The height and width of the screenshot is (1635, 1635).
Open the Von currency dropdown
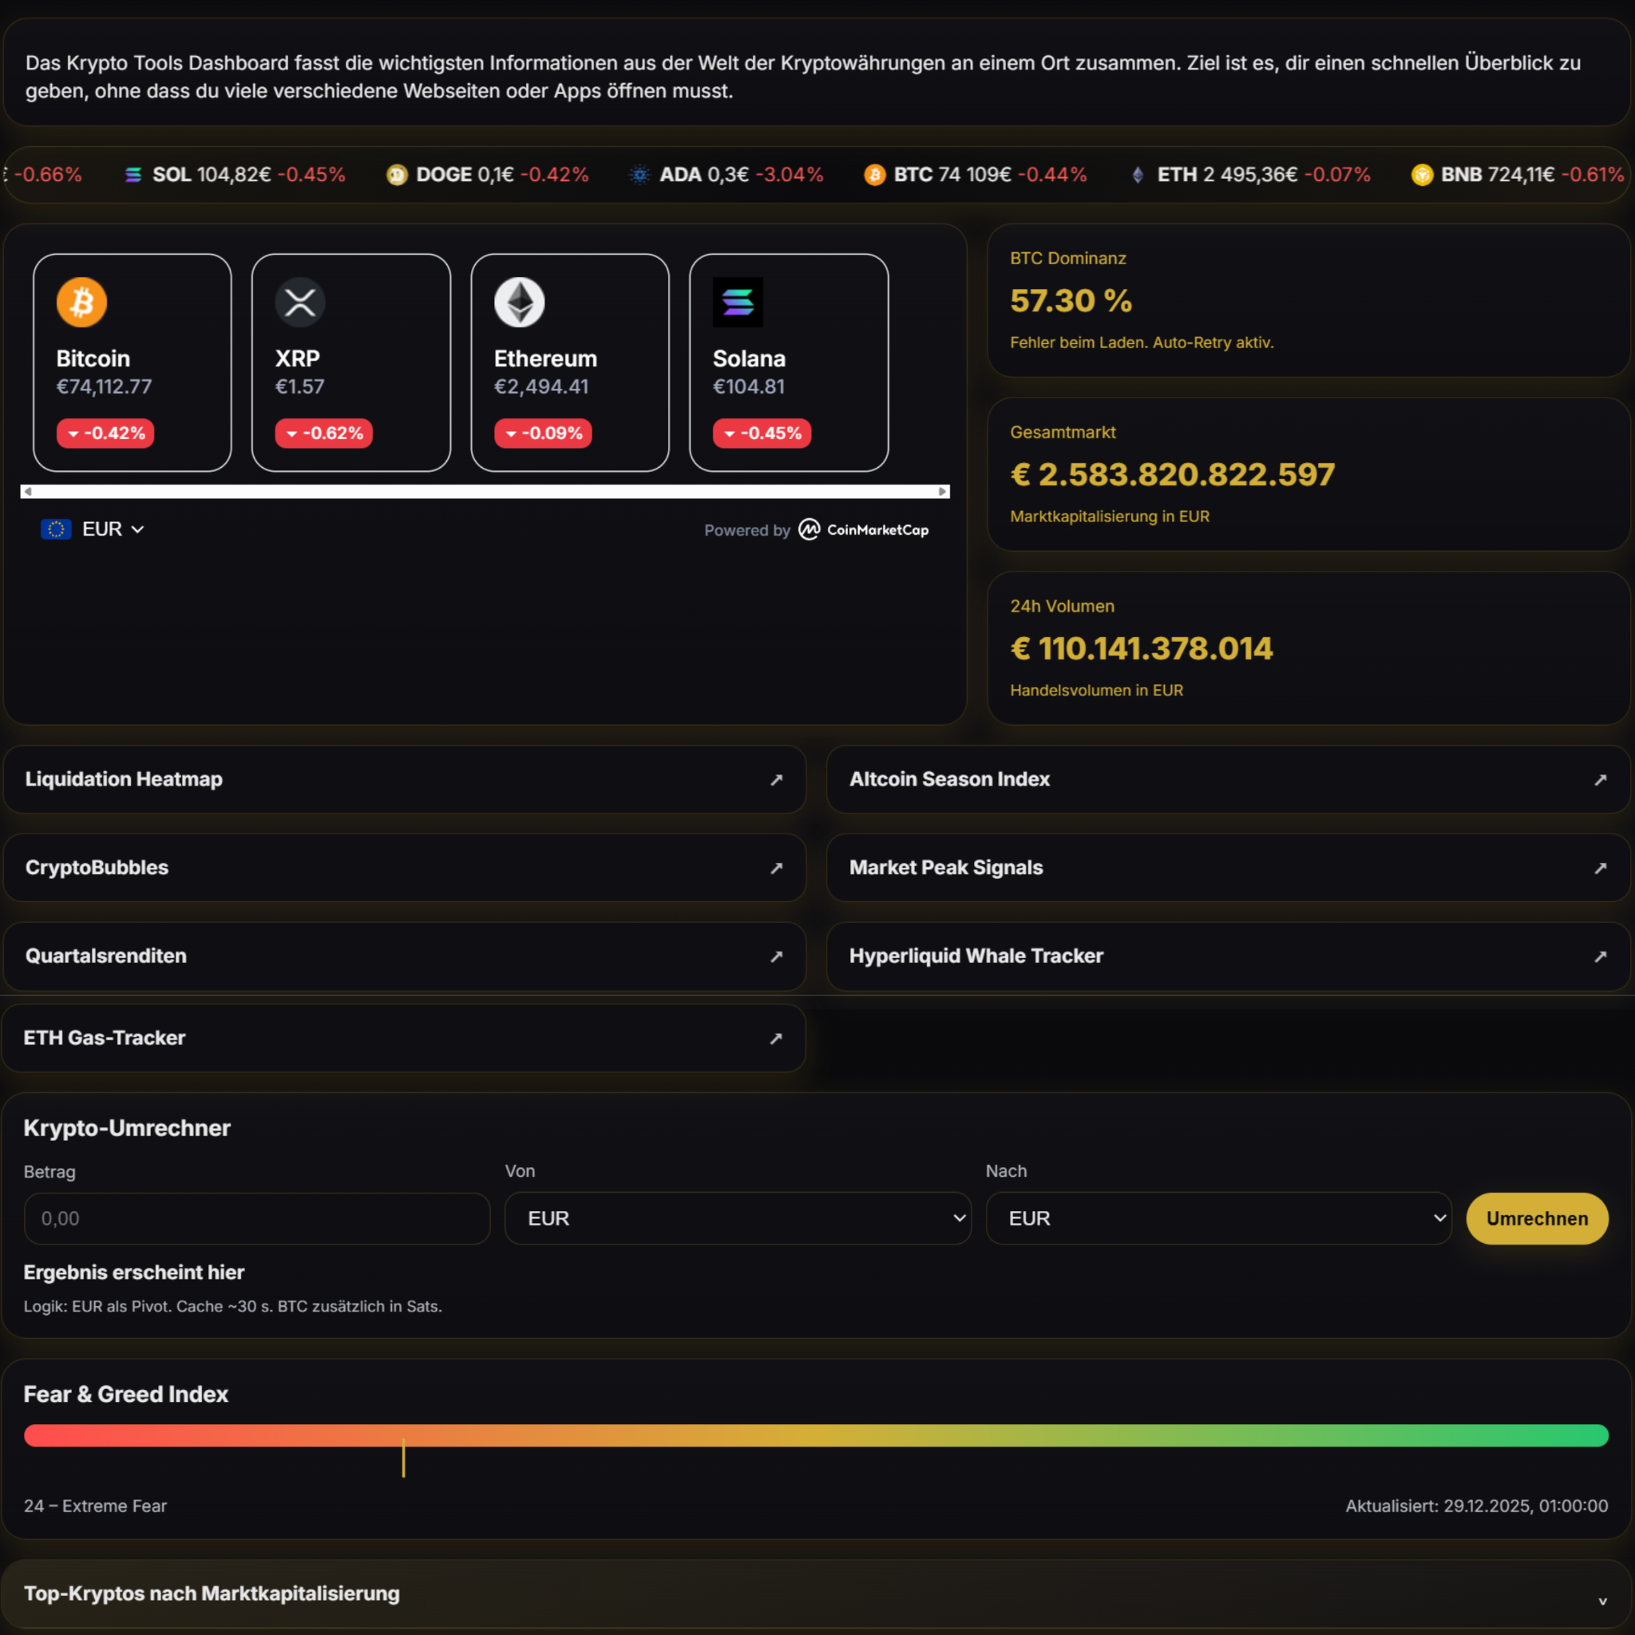(x=737, y=1218)
